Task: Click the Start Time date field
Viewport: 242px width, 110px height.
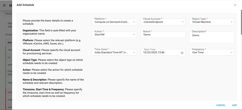Action: (160, 53)
